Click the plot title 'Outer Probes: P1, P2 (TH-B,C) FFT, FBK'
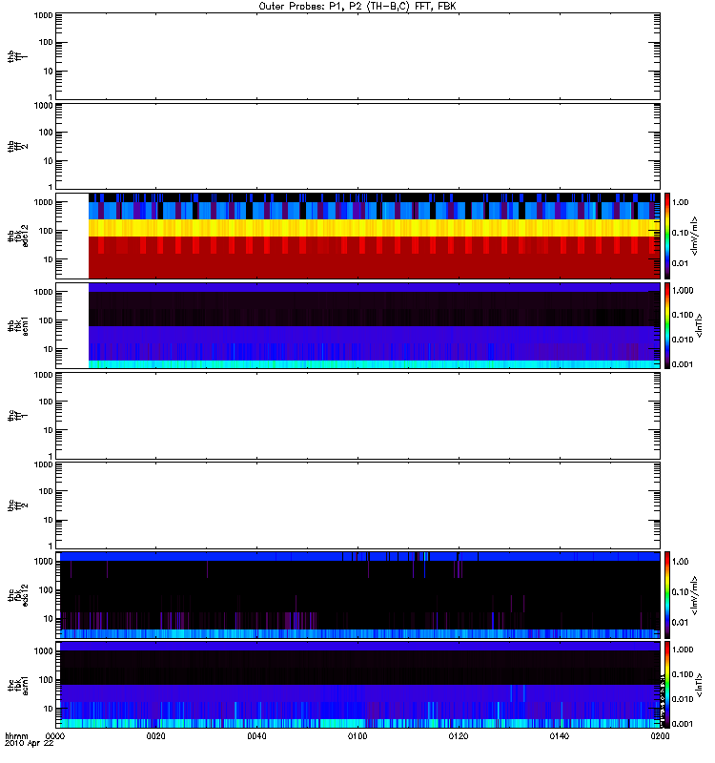This screenshot has height=763, width=715. pos(357,7)
